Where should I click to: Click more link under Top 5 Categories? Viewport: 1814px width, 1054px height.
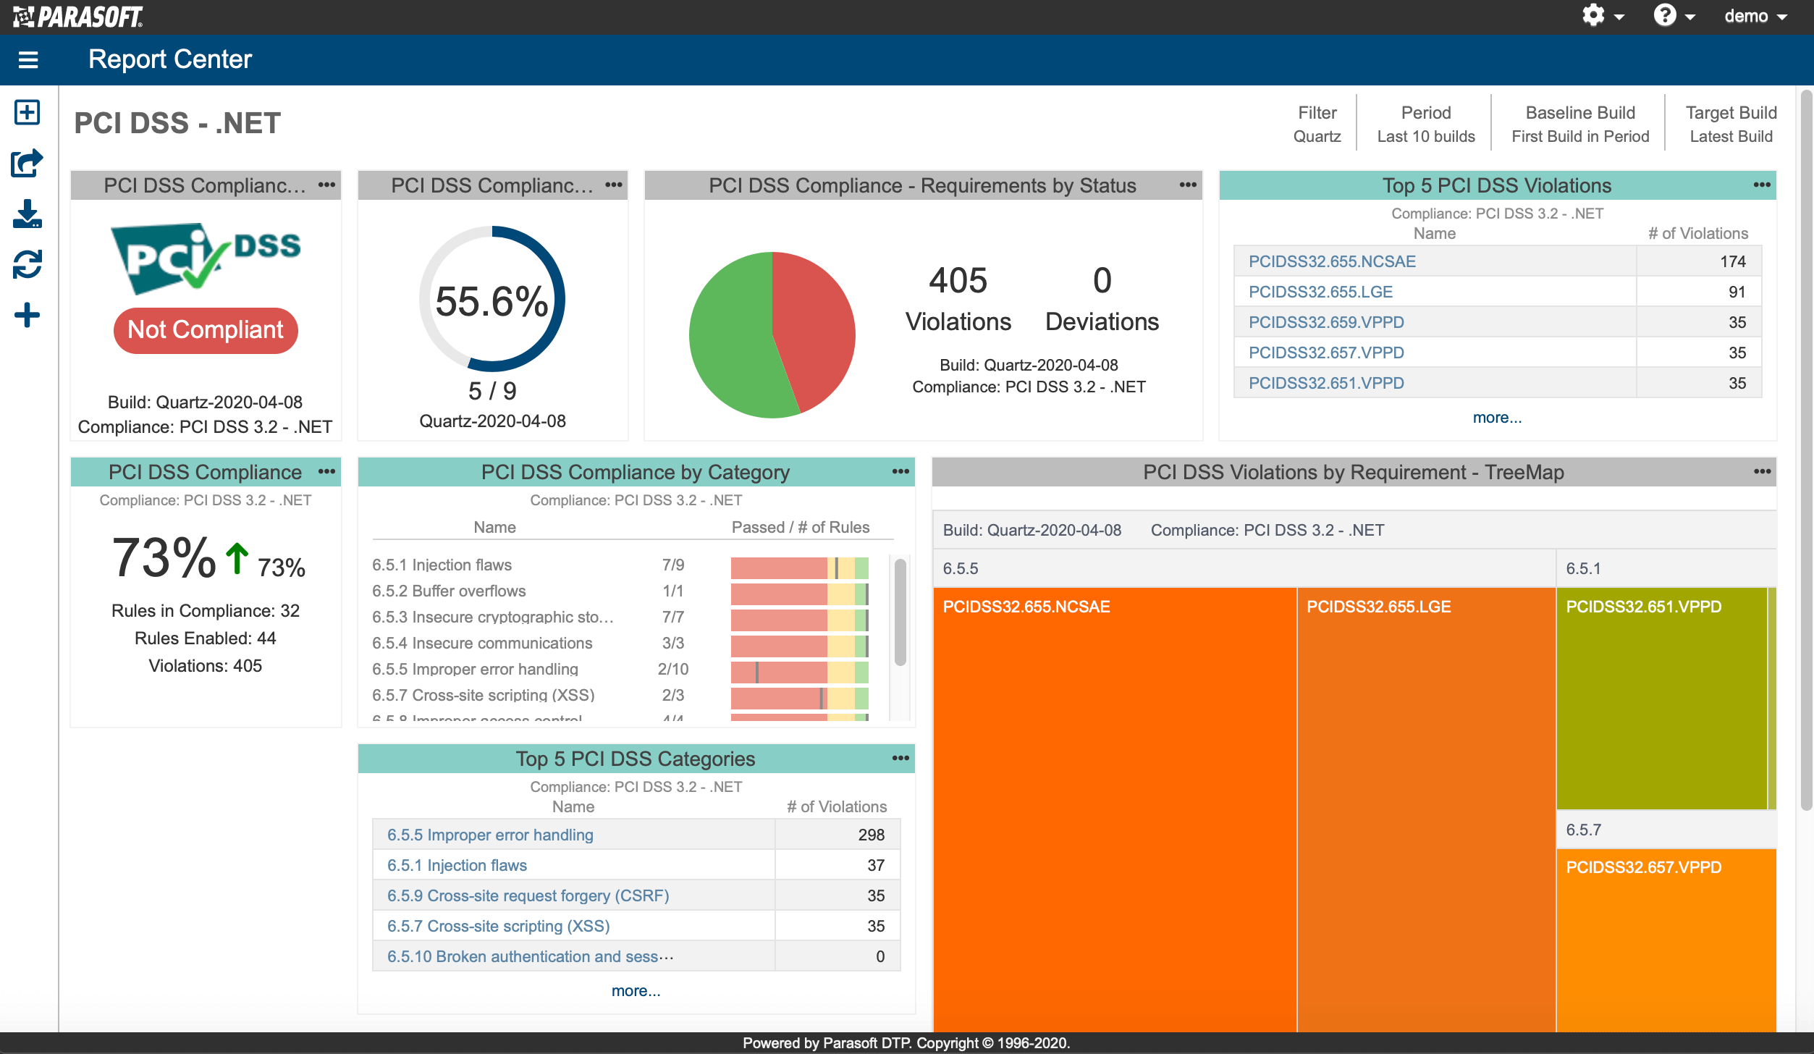tap(636, 991)
